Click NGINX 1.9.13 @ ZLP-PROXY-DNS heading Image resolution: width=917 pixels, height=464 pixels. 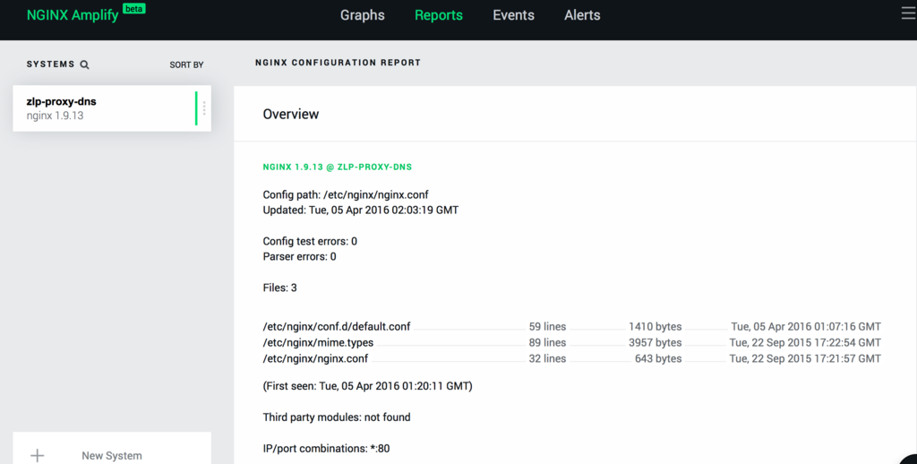(x=338, y=167)
